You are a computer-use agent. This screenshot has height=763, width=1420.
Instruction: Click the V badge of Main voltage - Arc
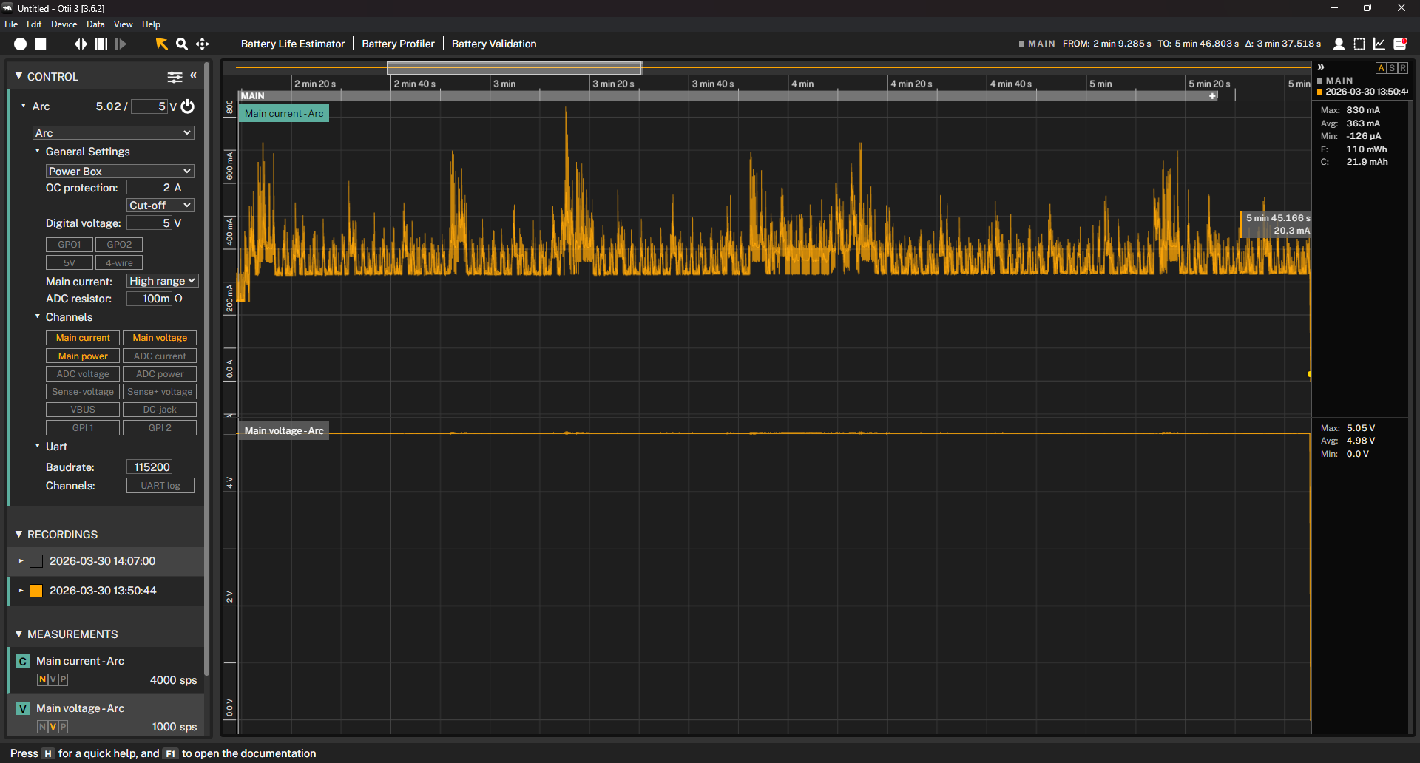(23, 708)
